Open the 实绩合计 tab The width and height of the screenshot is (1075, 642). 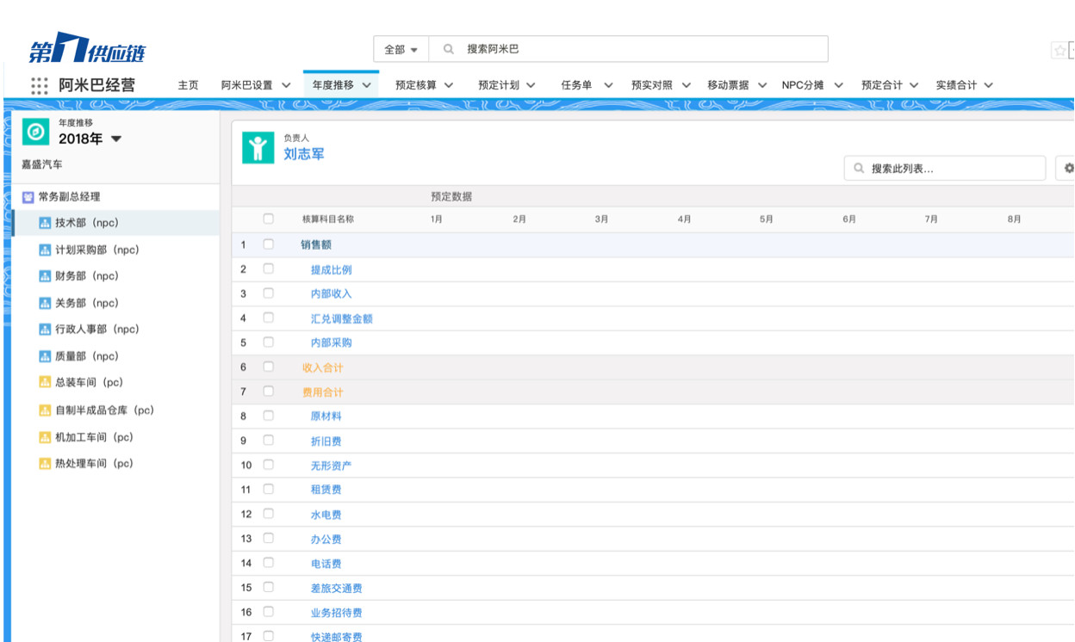(x=957, y=85)
